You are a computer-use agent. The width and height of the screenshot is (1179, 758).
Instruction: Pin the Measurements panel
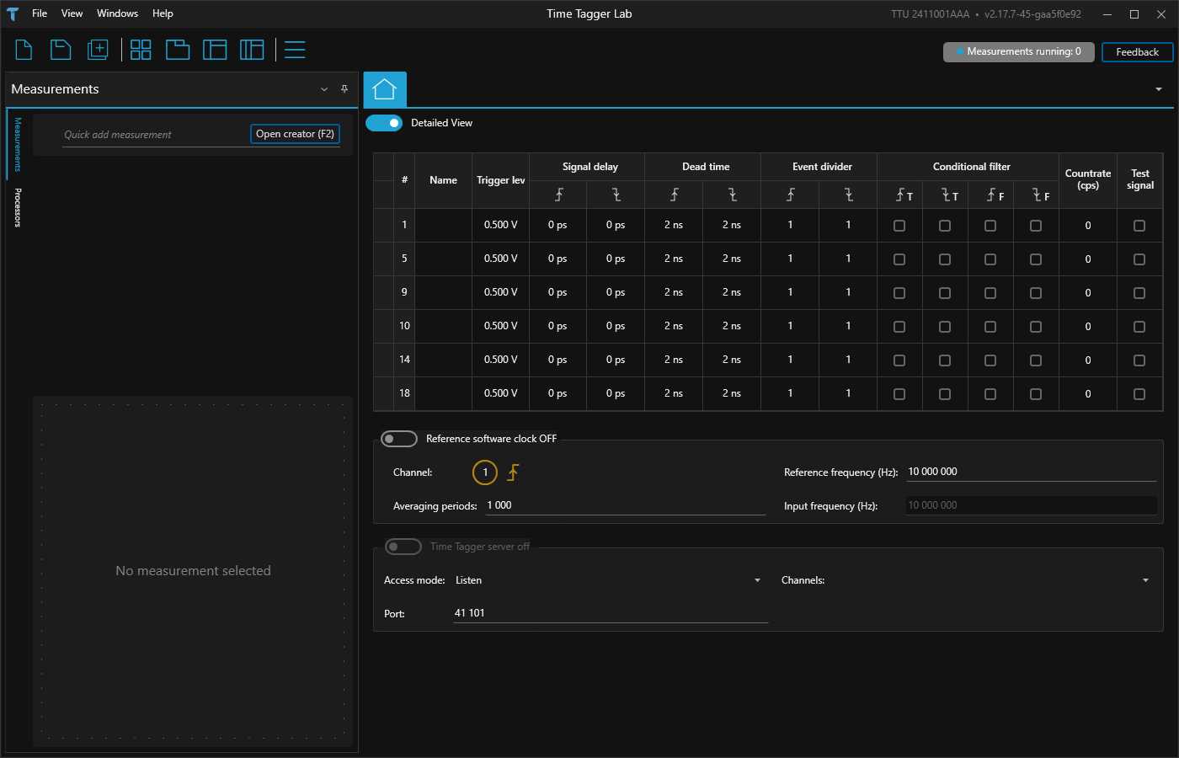[344, 89]
